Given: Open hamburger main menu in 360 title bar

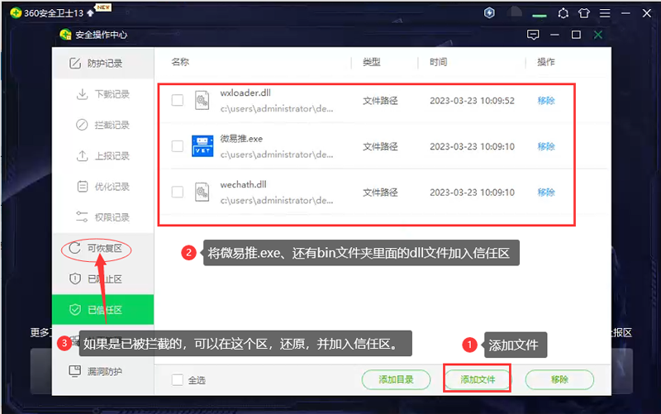Looking at the screenshot, I should [x=605, y=13].
